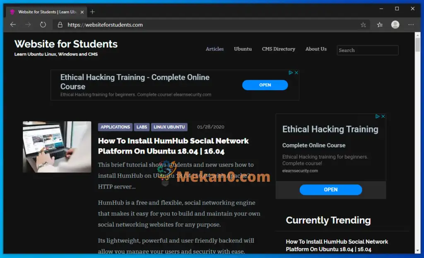Close the top banner ad with X
This screenshot has width=424, height=258.
(x=296, y=72)
